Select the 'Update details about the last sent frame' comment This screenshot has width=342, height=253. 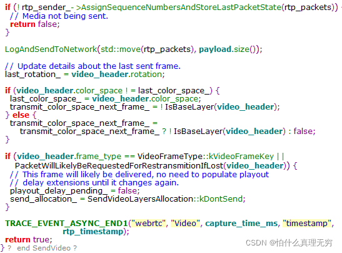(93, 66)
